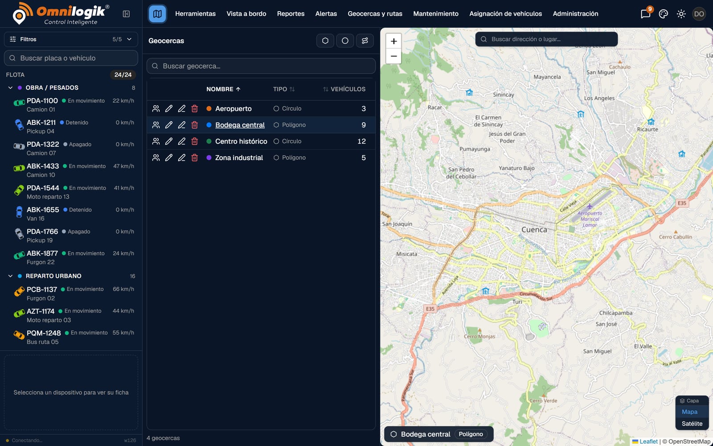
Task: Click the Buscar geocerca search field
Action: click(261, 66)
